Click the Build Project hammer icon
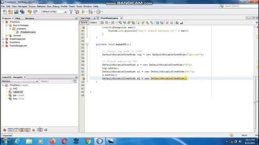The height and width of the screenshot is (145, 259). (71, 12)
